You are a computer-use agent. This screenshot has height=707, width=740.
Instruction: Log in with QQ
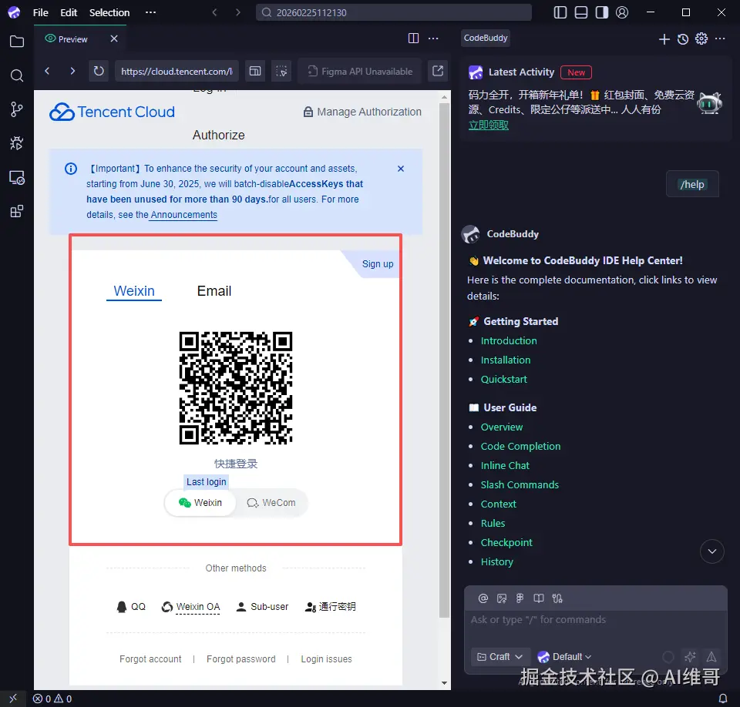tap(131, 607)
